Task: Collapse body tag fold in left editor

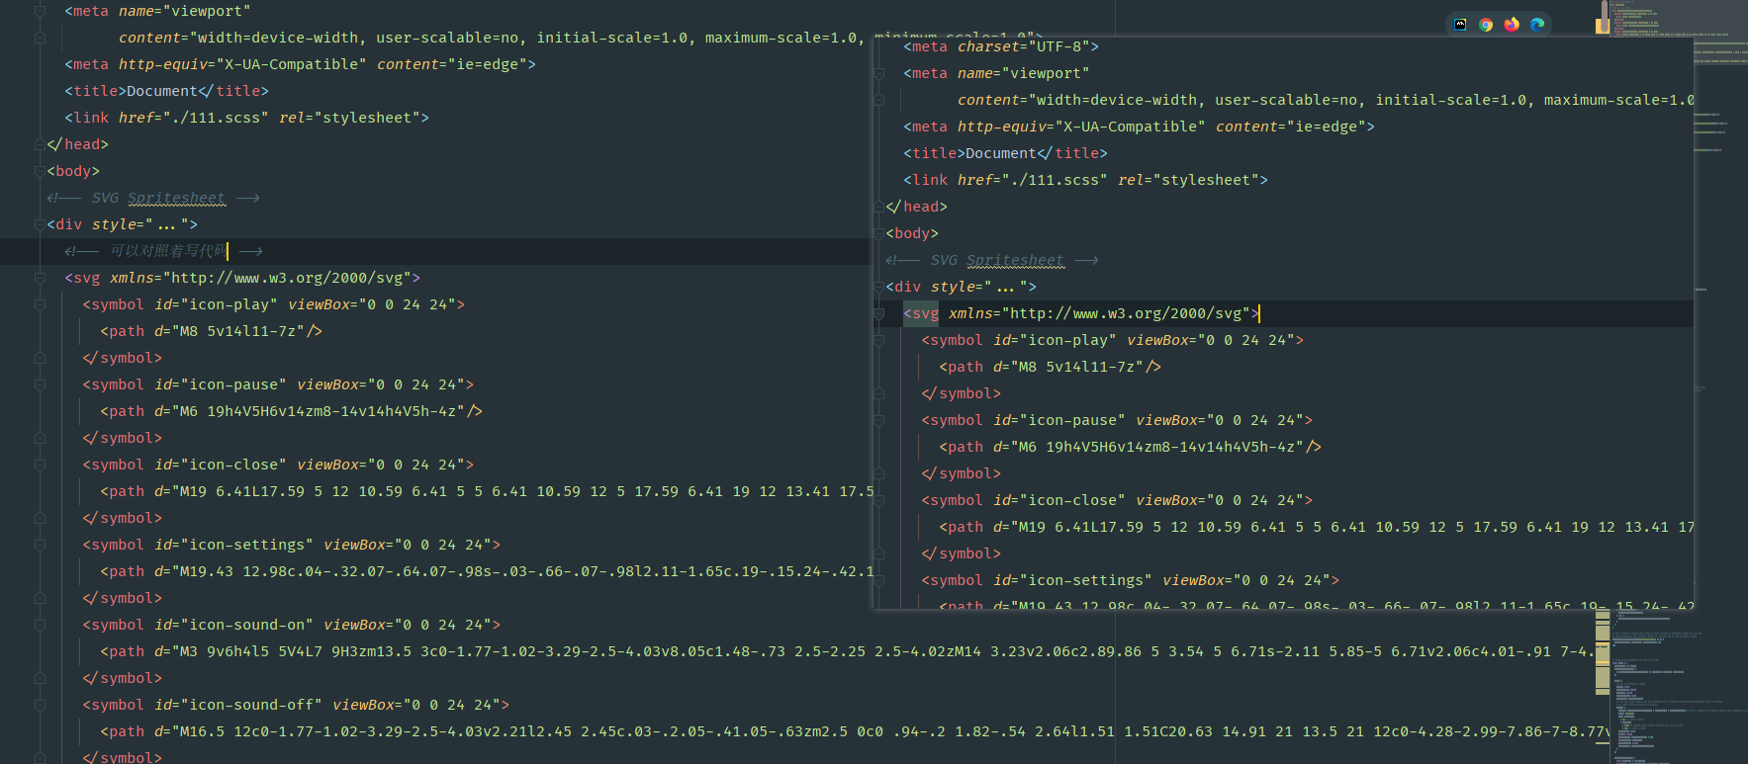Action: click(41, 171)
